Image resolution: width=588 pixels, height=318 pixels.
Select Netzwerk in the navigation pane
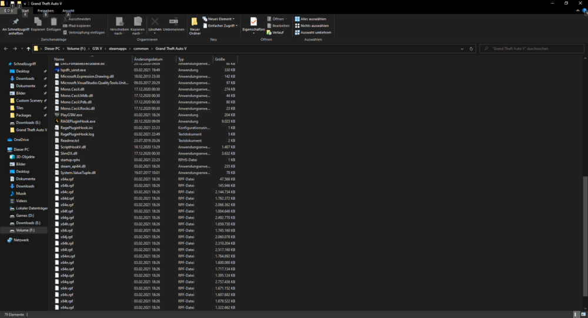pos(21,240)
